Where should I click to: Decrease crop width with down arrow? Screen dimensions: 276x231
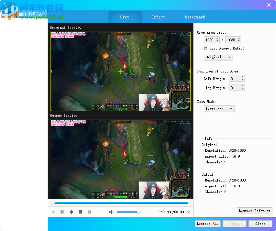pyautogui.click(x=217, y=41)
